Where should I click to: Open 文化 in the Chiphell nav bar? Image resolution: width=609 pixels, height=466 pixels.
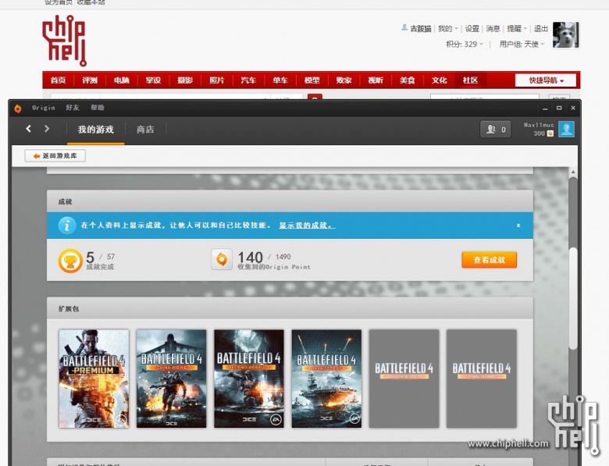coord(440,80)
